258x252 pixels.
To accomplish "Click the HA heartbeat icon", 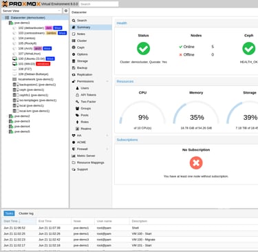I will pyautogui.click(x=74, y=136).
